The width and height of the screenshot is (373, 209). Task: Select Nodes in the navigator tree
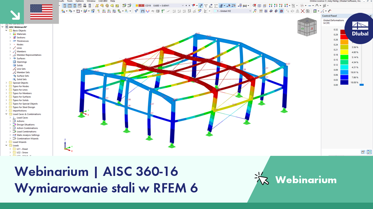(20, 45)
